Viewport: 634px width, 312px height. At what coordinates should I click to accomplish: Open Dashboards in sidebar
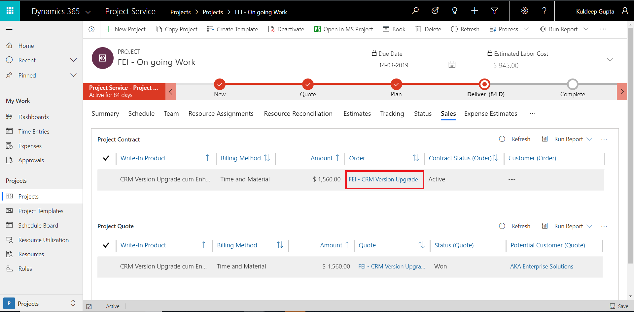point(34,117)
